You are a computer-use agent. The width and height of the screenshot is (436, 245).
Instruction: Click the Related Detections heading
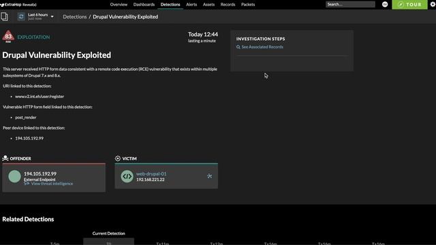tap(28, 219)
